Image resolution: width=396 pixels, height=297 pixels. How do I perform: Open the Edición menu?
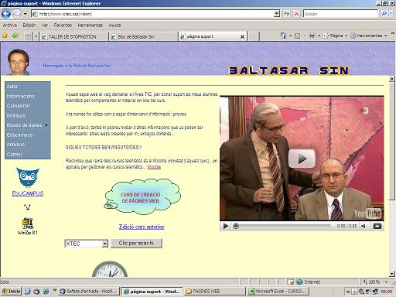(x=29, y=26)
